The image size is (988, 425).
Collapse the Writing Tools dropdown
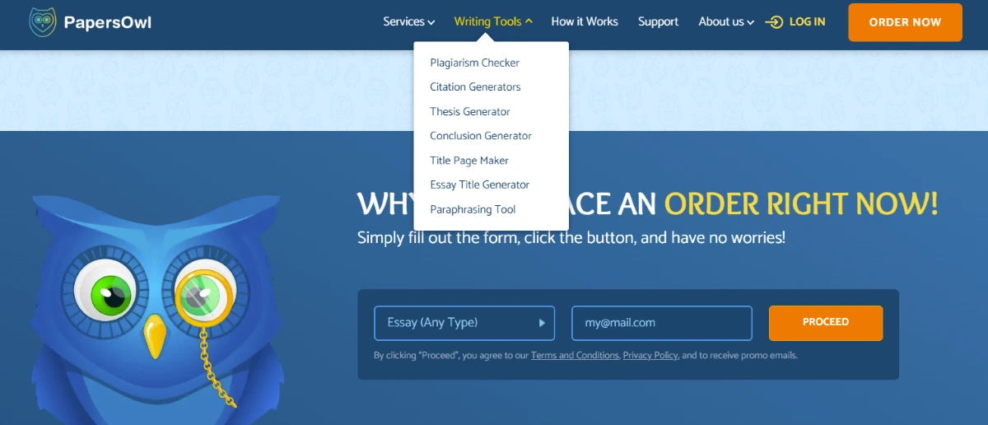click(493, 22)
